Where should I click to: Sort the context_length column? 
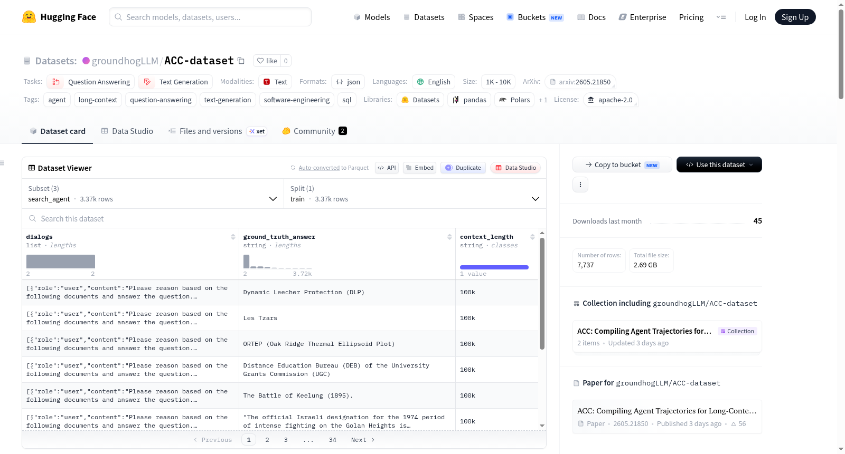click(x=532, y=237)
